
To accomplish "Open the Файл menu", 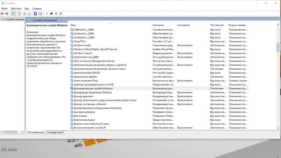I will click(x=4, y=8).
